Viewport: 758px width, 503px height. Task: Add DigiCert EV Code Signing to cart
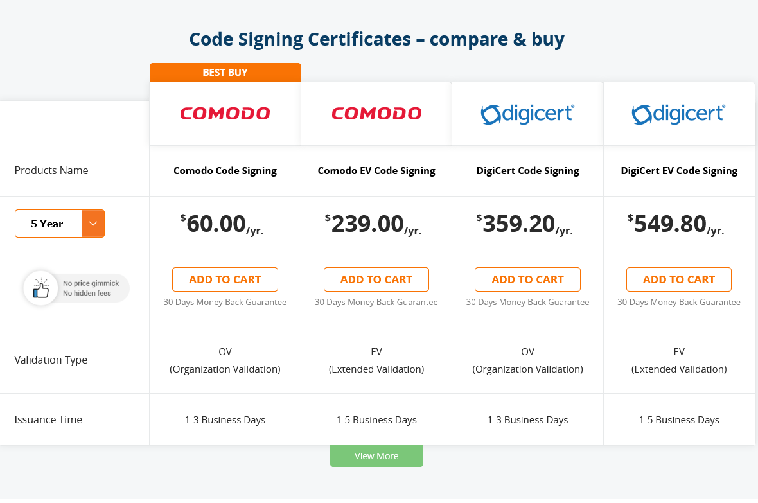tap(678, 279)
